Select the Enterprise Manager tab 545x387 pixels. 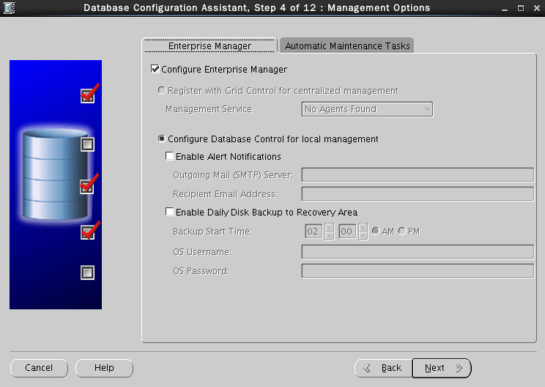pos(210,45)
